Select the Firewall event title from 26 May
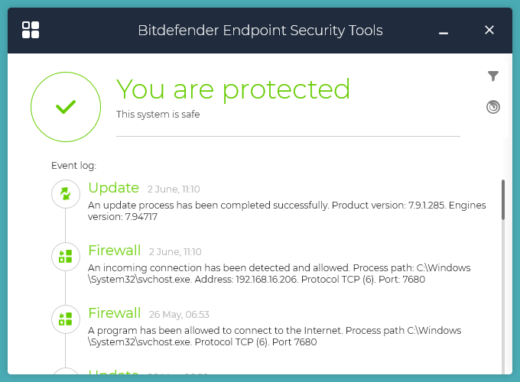Image resolution: width=520 pixels, height=382 pixels. [x=115, y=312]
